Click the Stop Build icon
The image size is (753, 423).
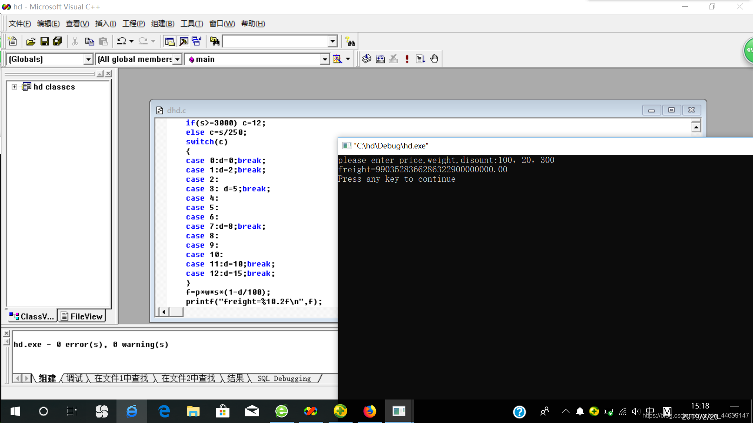(x=393, y=59)
